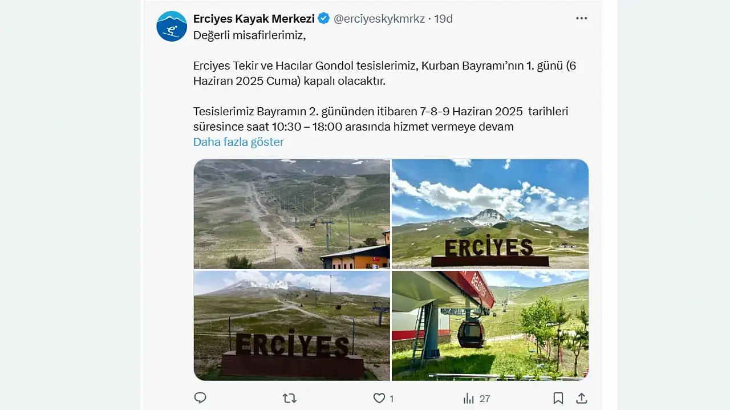
Task: Open the three-dot more options menu
Action: 581,18
